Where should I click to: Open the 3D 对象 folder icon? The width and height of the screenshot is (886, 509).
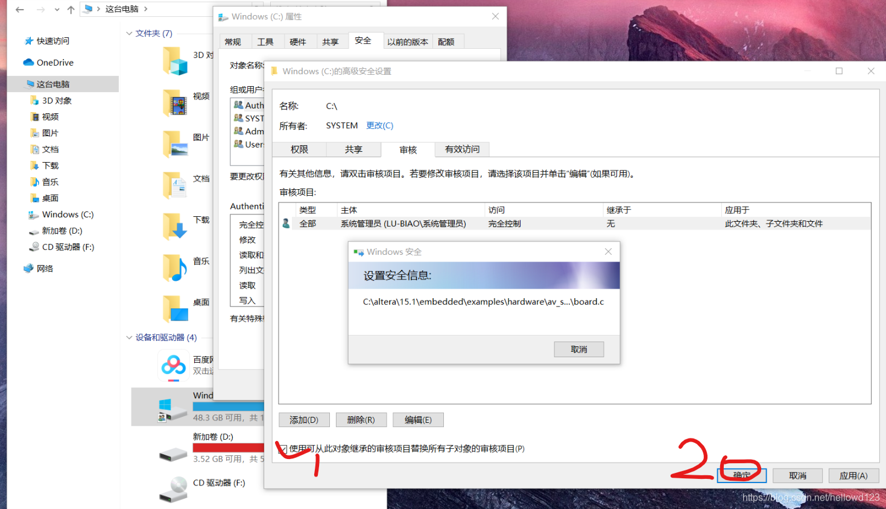(x=175, y=61)
